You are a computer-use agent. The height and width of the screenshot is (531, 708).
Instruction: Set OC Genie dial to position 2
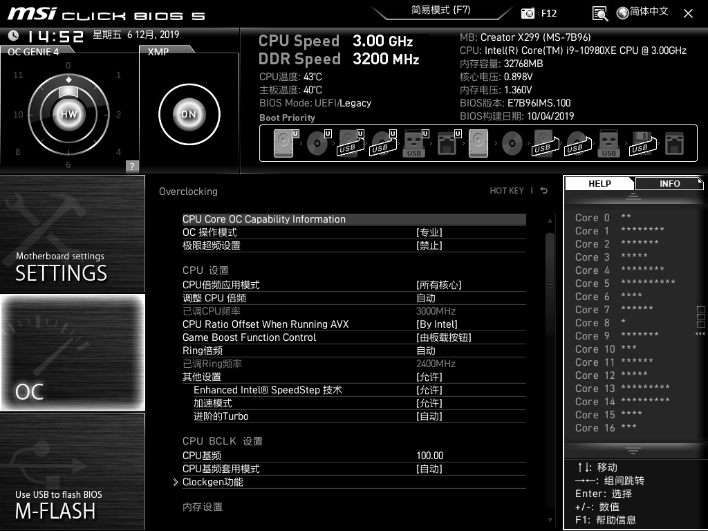(x=118, y=115)
